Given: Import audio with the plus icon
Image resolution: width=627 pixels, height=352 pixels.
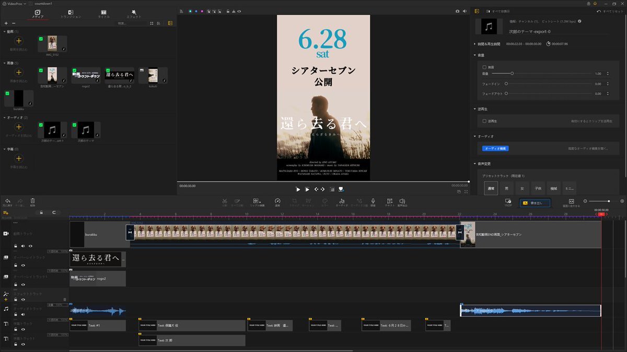Looking at the screenshot, I should click(x=18, y=127).
